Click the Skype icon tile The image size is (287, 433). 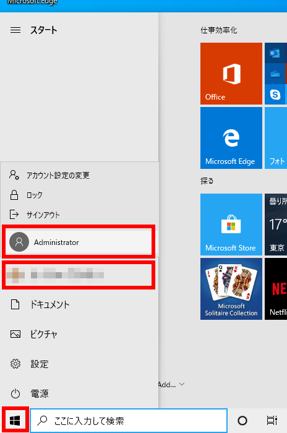275,95
